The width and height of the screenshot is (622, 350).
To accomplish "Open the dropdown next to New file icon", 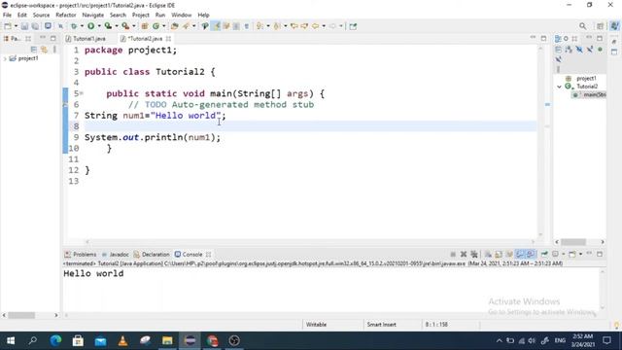I will [16, 26].
